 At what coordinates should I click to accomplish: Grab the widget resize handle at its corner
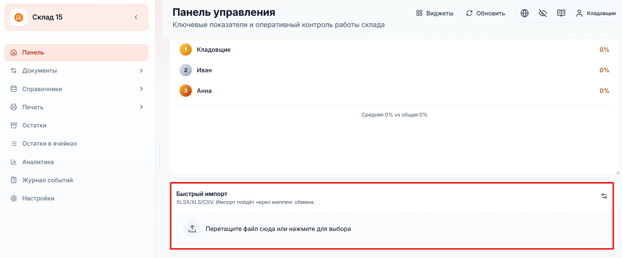click(x=617, y=172)
